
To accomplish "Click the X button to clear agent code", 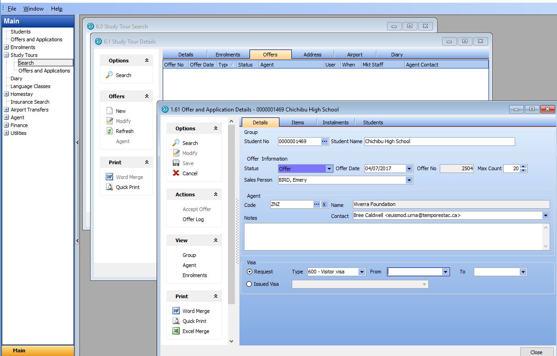I will click(324, 205).
